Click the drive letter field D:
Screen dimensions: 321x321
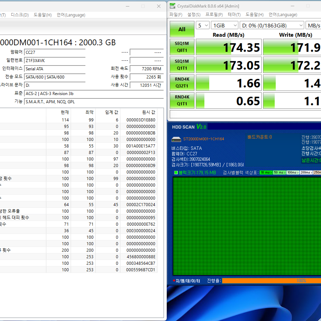(55, 85)
